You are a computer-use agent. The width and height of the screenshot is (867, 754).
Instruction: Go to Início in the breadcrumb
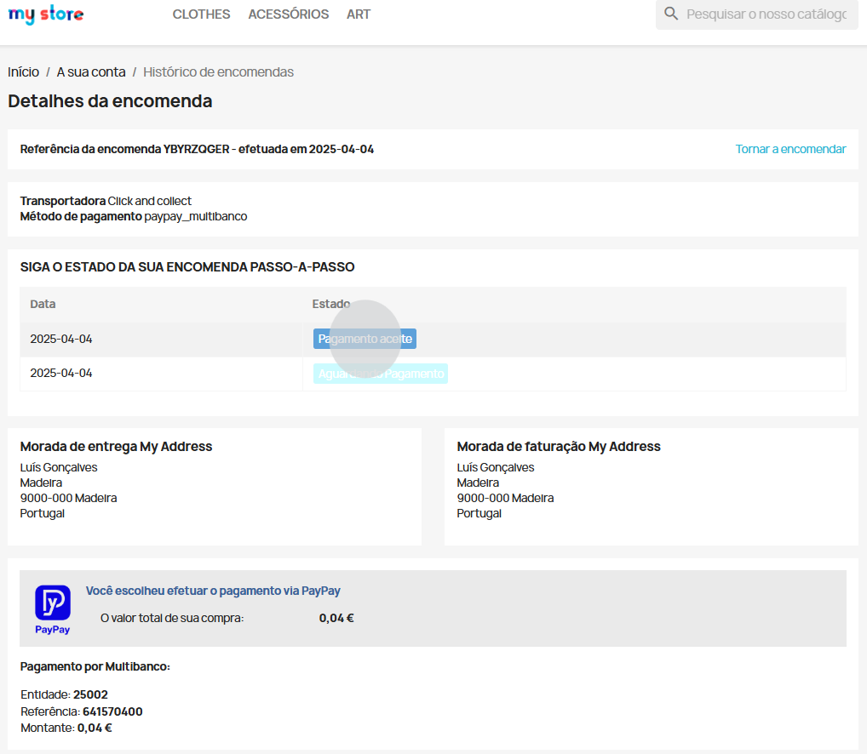pyautogui.click(x=24, y=72)
